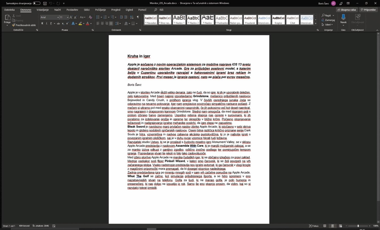Click the Pripombe (Comments) button
The height and width of the screenshot is (230, 380).
(x=368, y=10)
